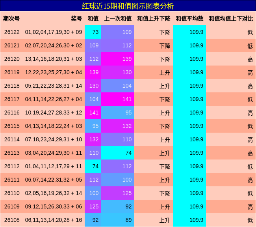The height and width of the screenshot is (227, 256).
Task: Click sum value 141 in row 26116
Action: coord(94,113)
